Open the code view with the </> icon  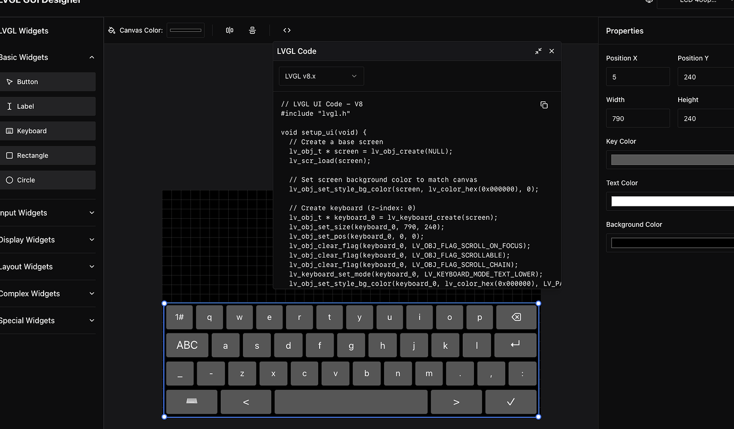(x=287, y=30)
